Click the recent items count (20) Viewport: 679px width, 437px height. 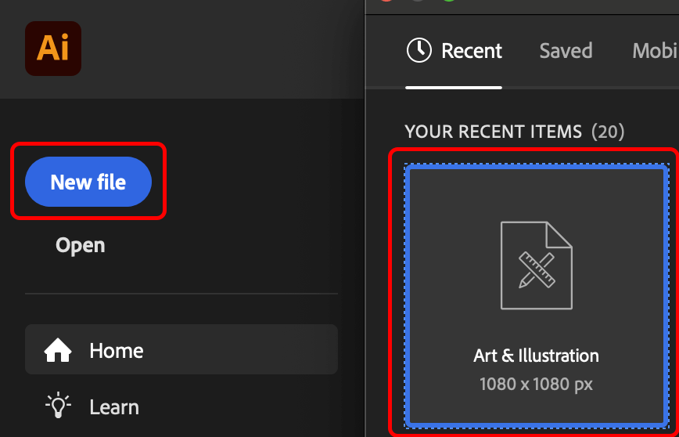609,132
